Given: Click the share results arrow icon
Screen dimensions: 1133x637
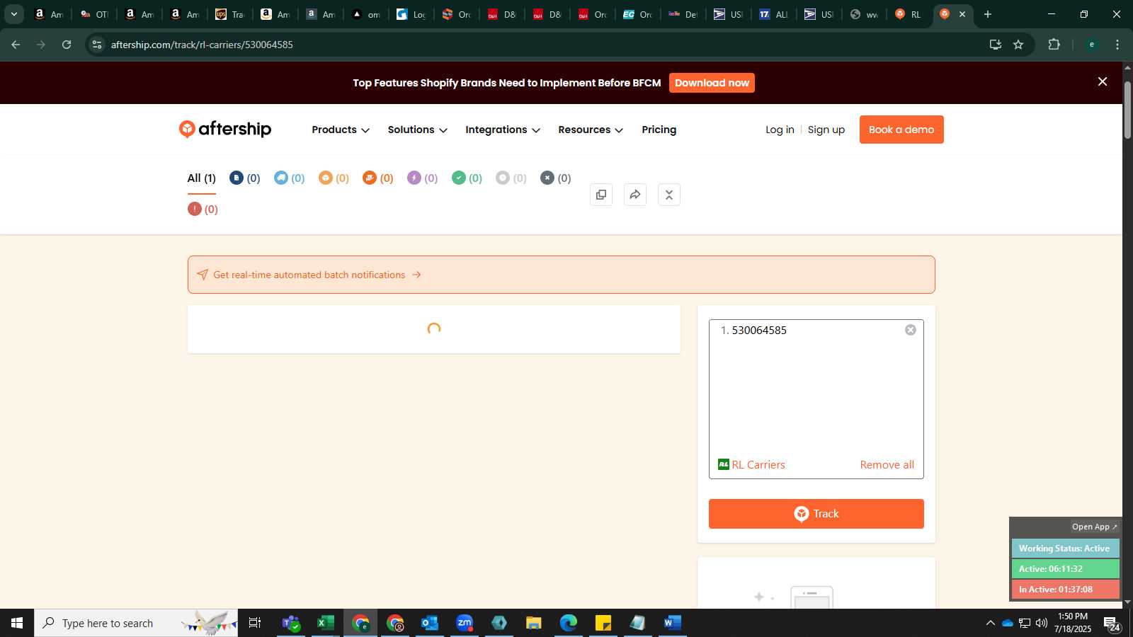Looking at the screenshot, I should (x=635, y=195).
